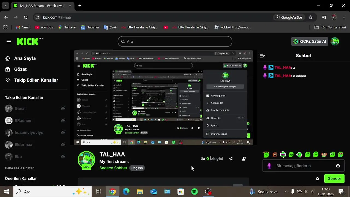Click the Google'a Sor button
The width and height of the screenshot is (350, 197).
tap(289, 17)
